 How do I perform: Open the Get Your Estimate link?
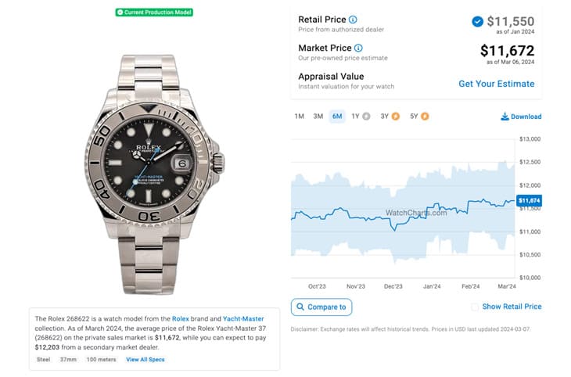tap(497, 84)
